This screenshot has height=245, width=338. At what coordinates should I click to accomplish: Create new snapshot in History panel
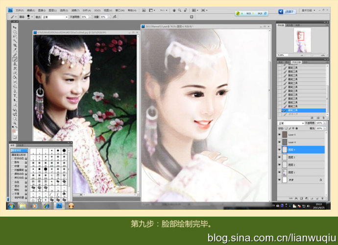point(318,118)
